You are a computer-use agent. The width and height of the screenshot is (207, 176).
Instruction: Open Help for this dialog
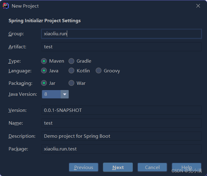click(187, 167)
